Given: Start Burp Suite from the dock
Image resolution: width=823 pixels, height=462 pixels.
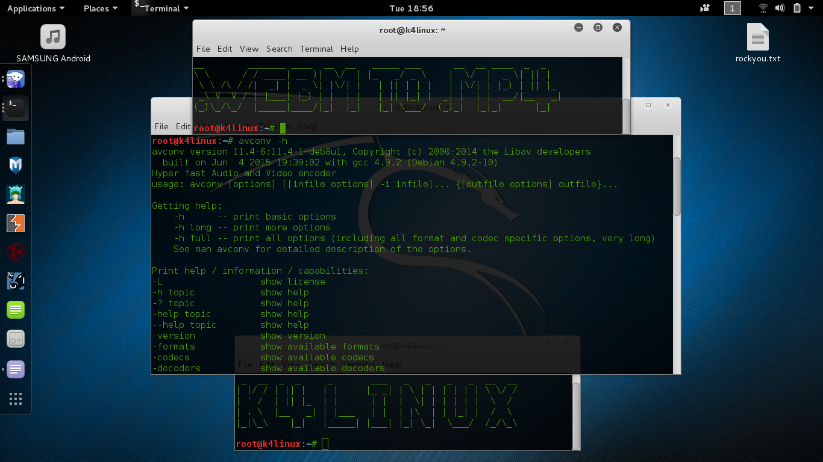Looking at the screenshot, I should 16,223.
